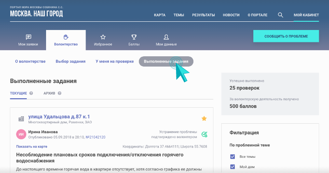Click the volunteer confirmation status icon
This screenshot has height=173, width=329.
204,134
